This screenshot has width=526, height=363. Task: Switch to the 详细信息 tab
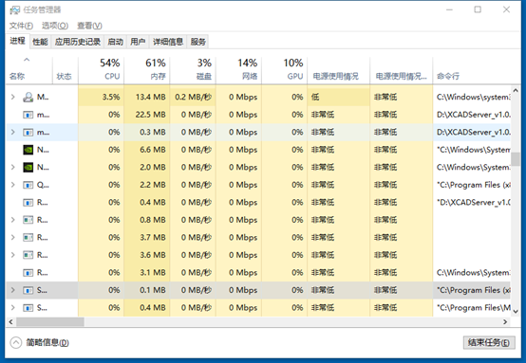click(168, 42)
